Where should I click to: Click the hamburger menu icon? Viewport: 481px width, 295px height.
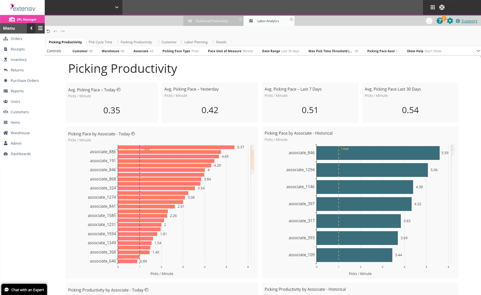pos(40,28)
